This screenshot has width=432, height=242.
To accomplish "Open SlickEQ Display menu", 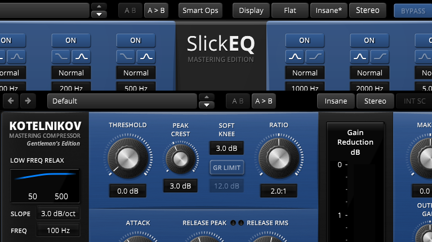I will click(251, 10).
